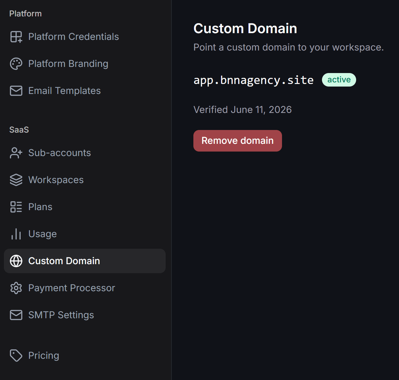This screenshot has width=399, height=380.
Task: Click the Verified June 11, 2026 text
Action: (242, 110)
